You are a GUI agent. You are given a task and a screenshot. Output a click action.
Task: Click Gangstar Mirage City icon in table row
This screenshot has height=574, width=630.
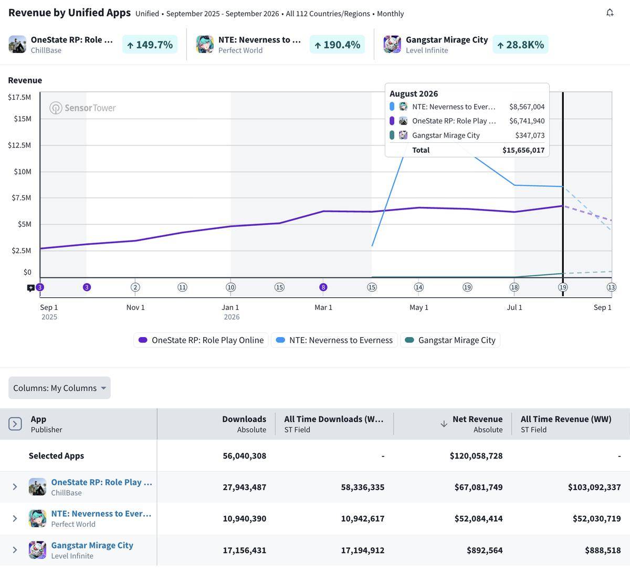point(37,550)
